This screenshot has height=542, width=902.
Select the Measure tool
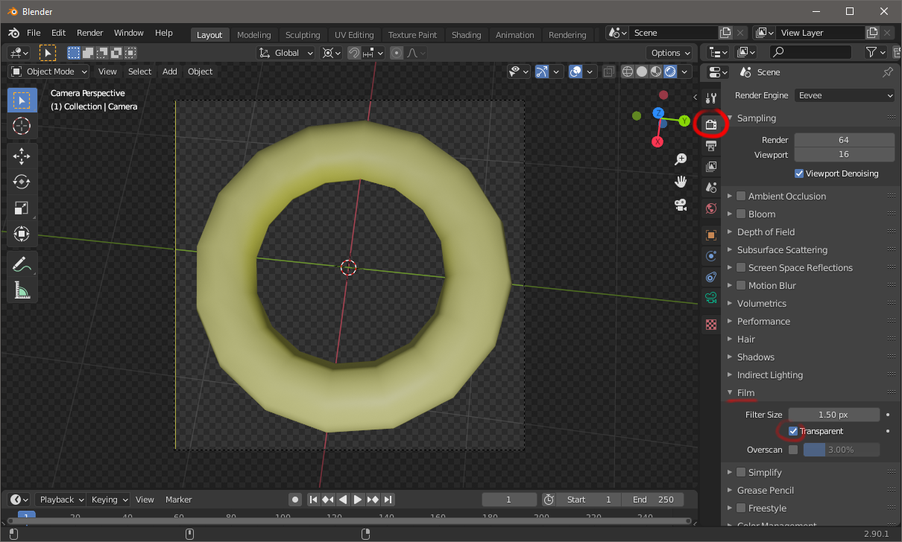click(22, 290)
